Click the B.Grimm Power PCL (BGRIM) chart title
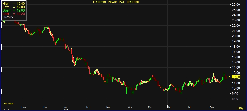 click(116, 2)
